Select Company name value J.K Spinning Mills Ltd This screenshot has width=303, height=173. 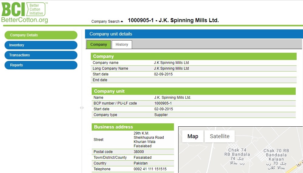(172, 63)
